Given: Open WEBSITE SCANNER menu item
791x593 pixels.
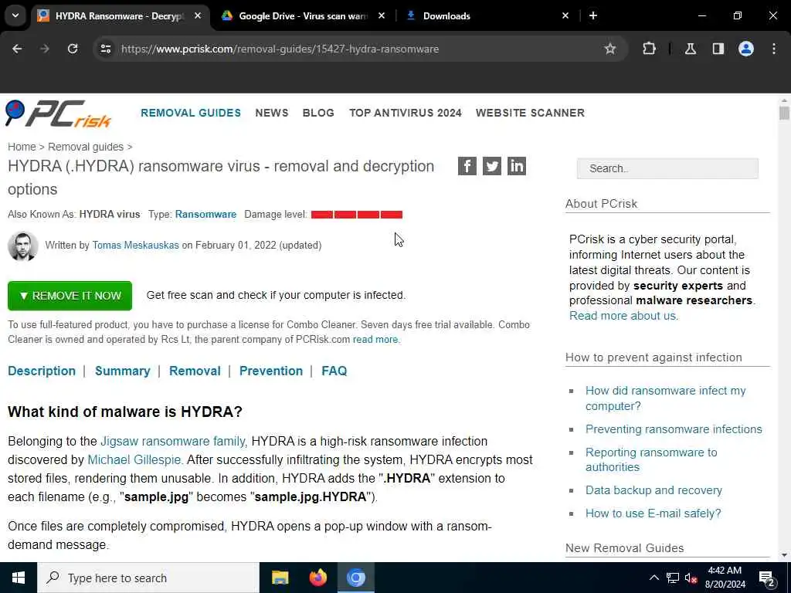Looking at the screenshot, I should pos(530,113).
